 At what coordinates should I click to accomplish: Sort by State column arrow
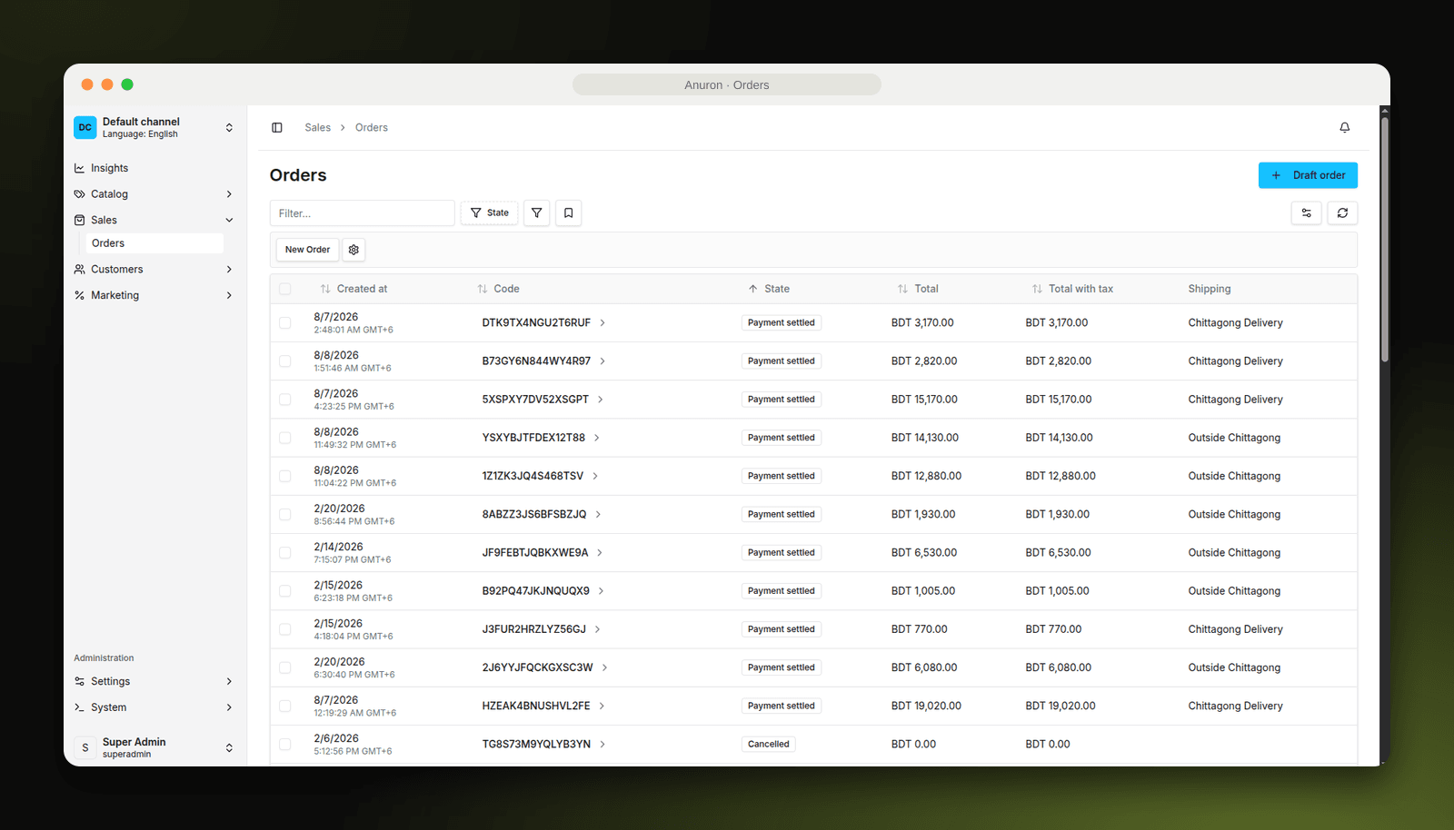752,289
